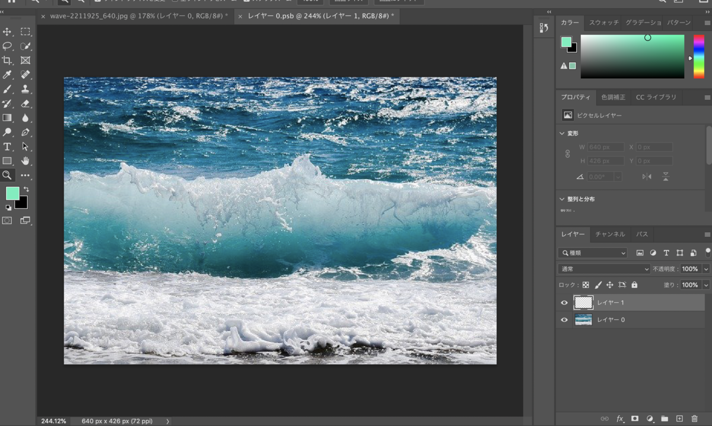The image size is (712, 426).
Task: Switch to the CC ライブラリ tab
Action: coord(656,97)
